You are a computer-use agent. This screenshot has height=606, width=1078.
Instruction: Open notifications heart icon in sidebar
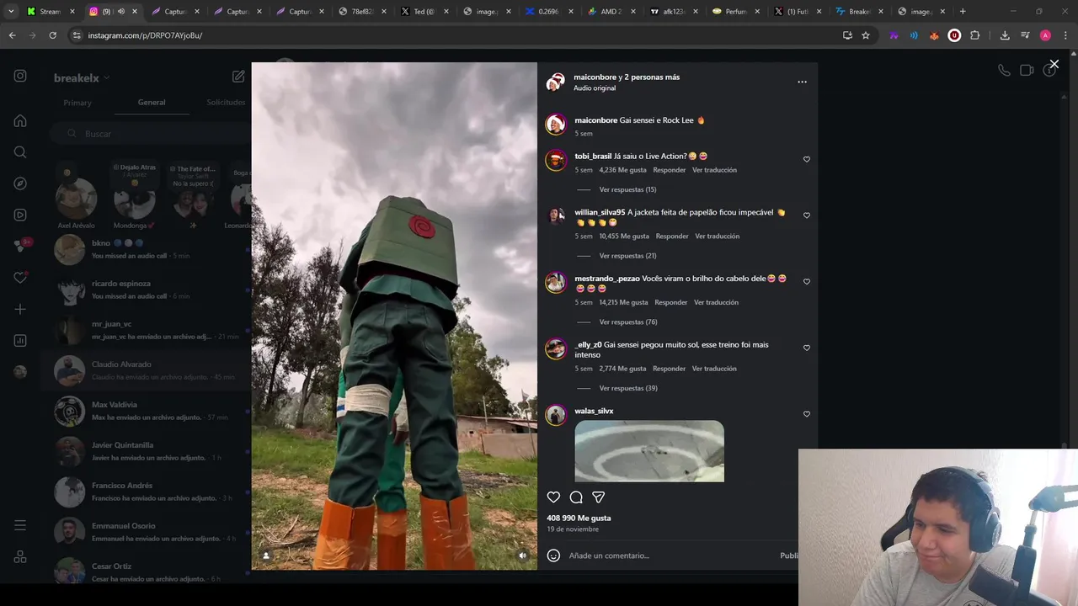pos(20,278)
